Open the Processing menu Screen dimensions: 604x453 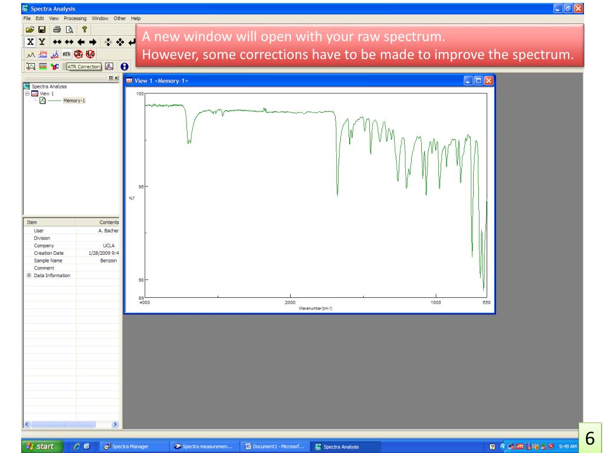tap(75, 18)
